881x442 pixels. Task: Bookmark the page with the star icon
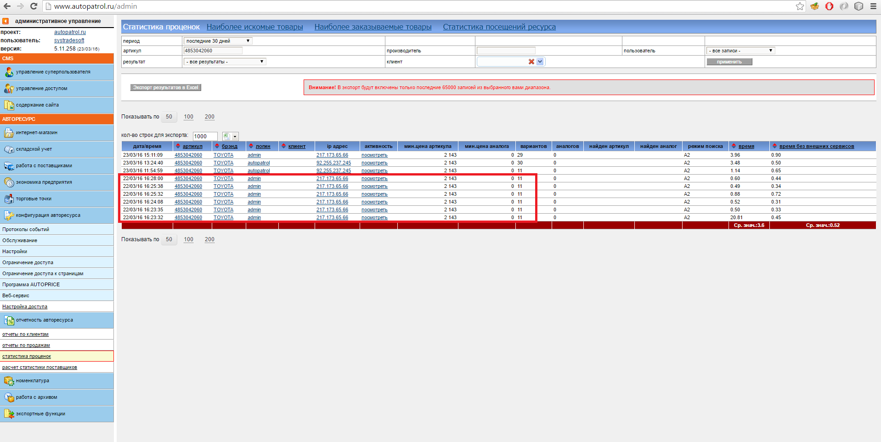click(x=800, y=6)
